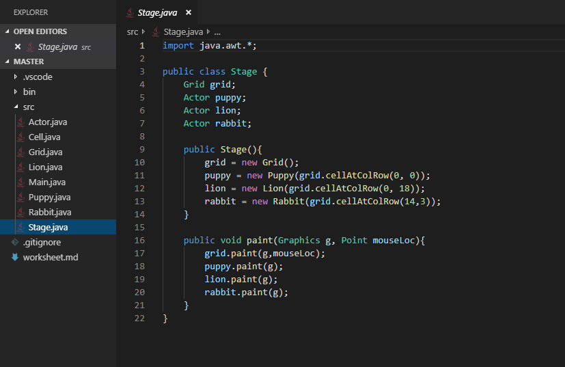Expand the bin folder
565x367 pixels.
click(x=16, y=92)
